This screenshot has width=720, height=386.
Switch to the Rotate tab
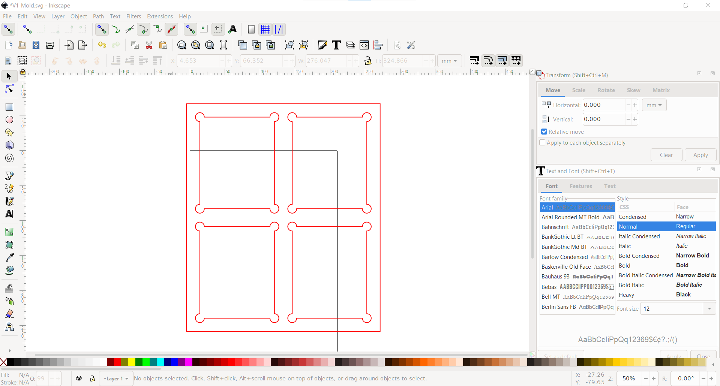point(606,90)
